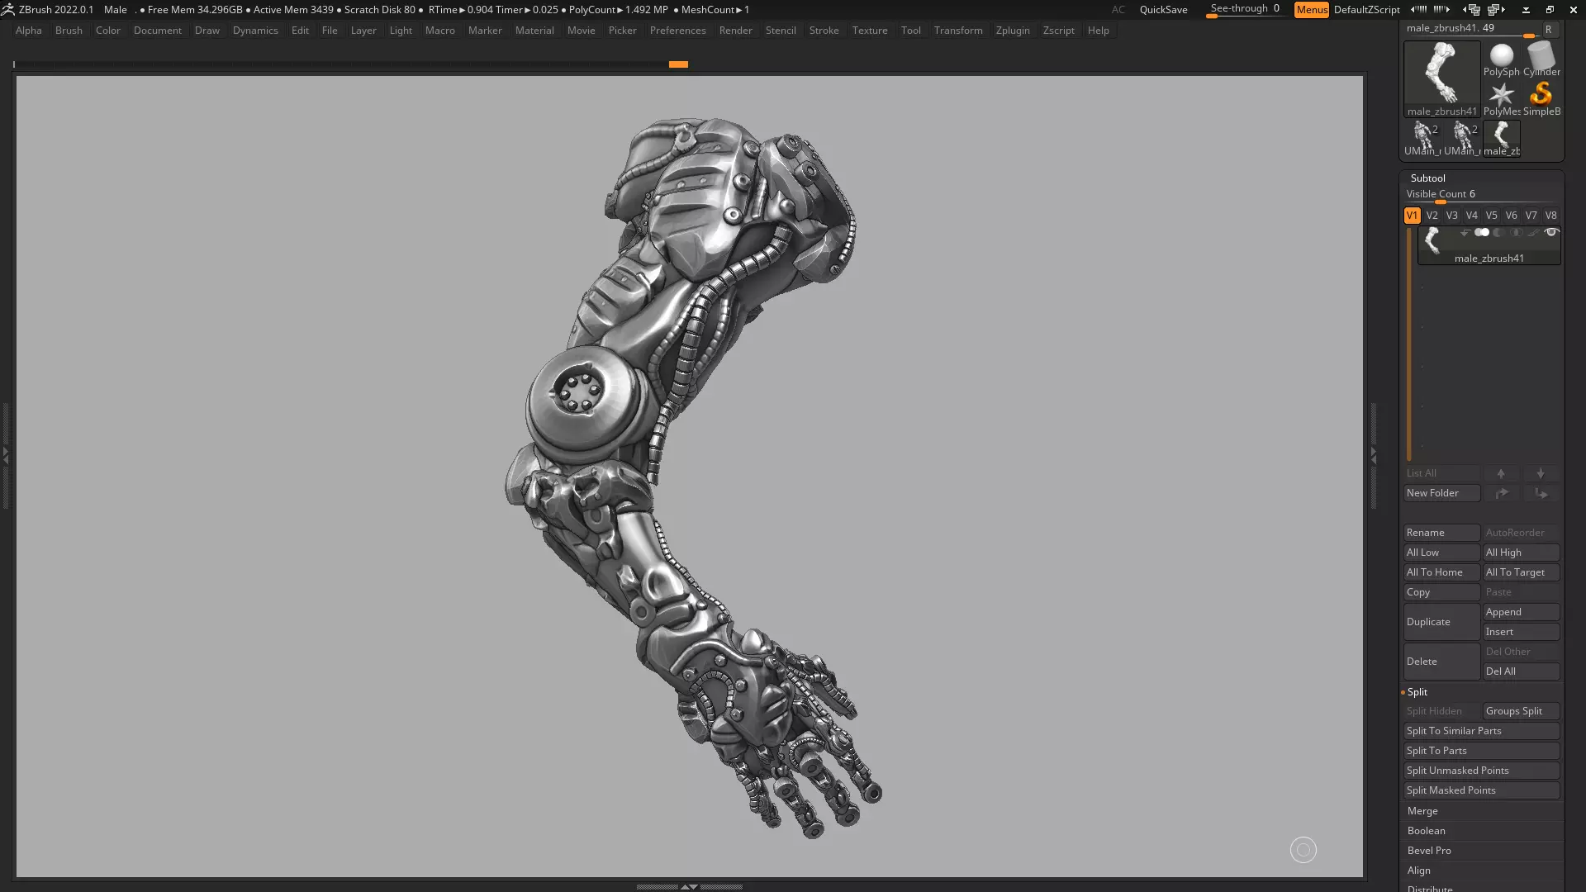Toggle male_zbrush41 subtool eye visibility

[x=1550, y=233]
